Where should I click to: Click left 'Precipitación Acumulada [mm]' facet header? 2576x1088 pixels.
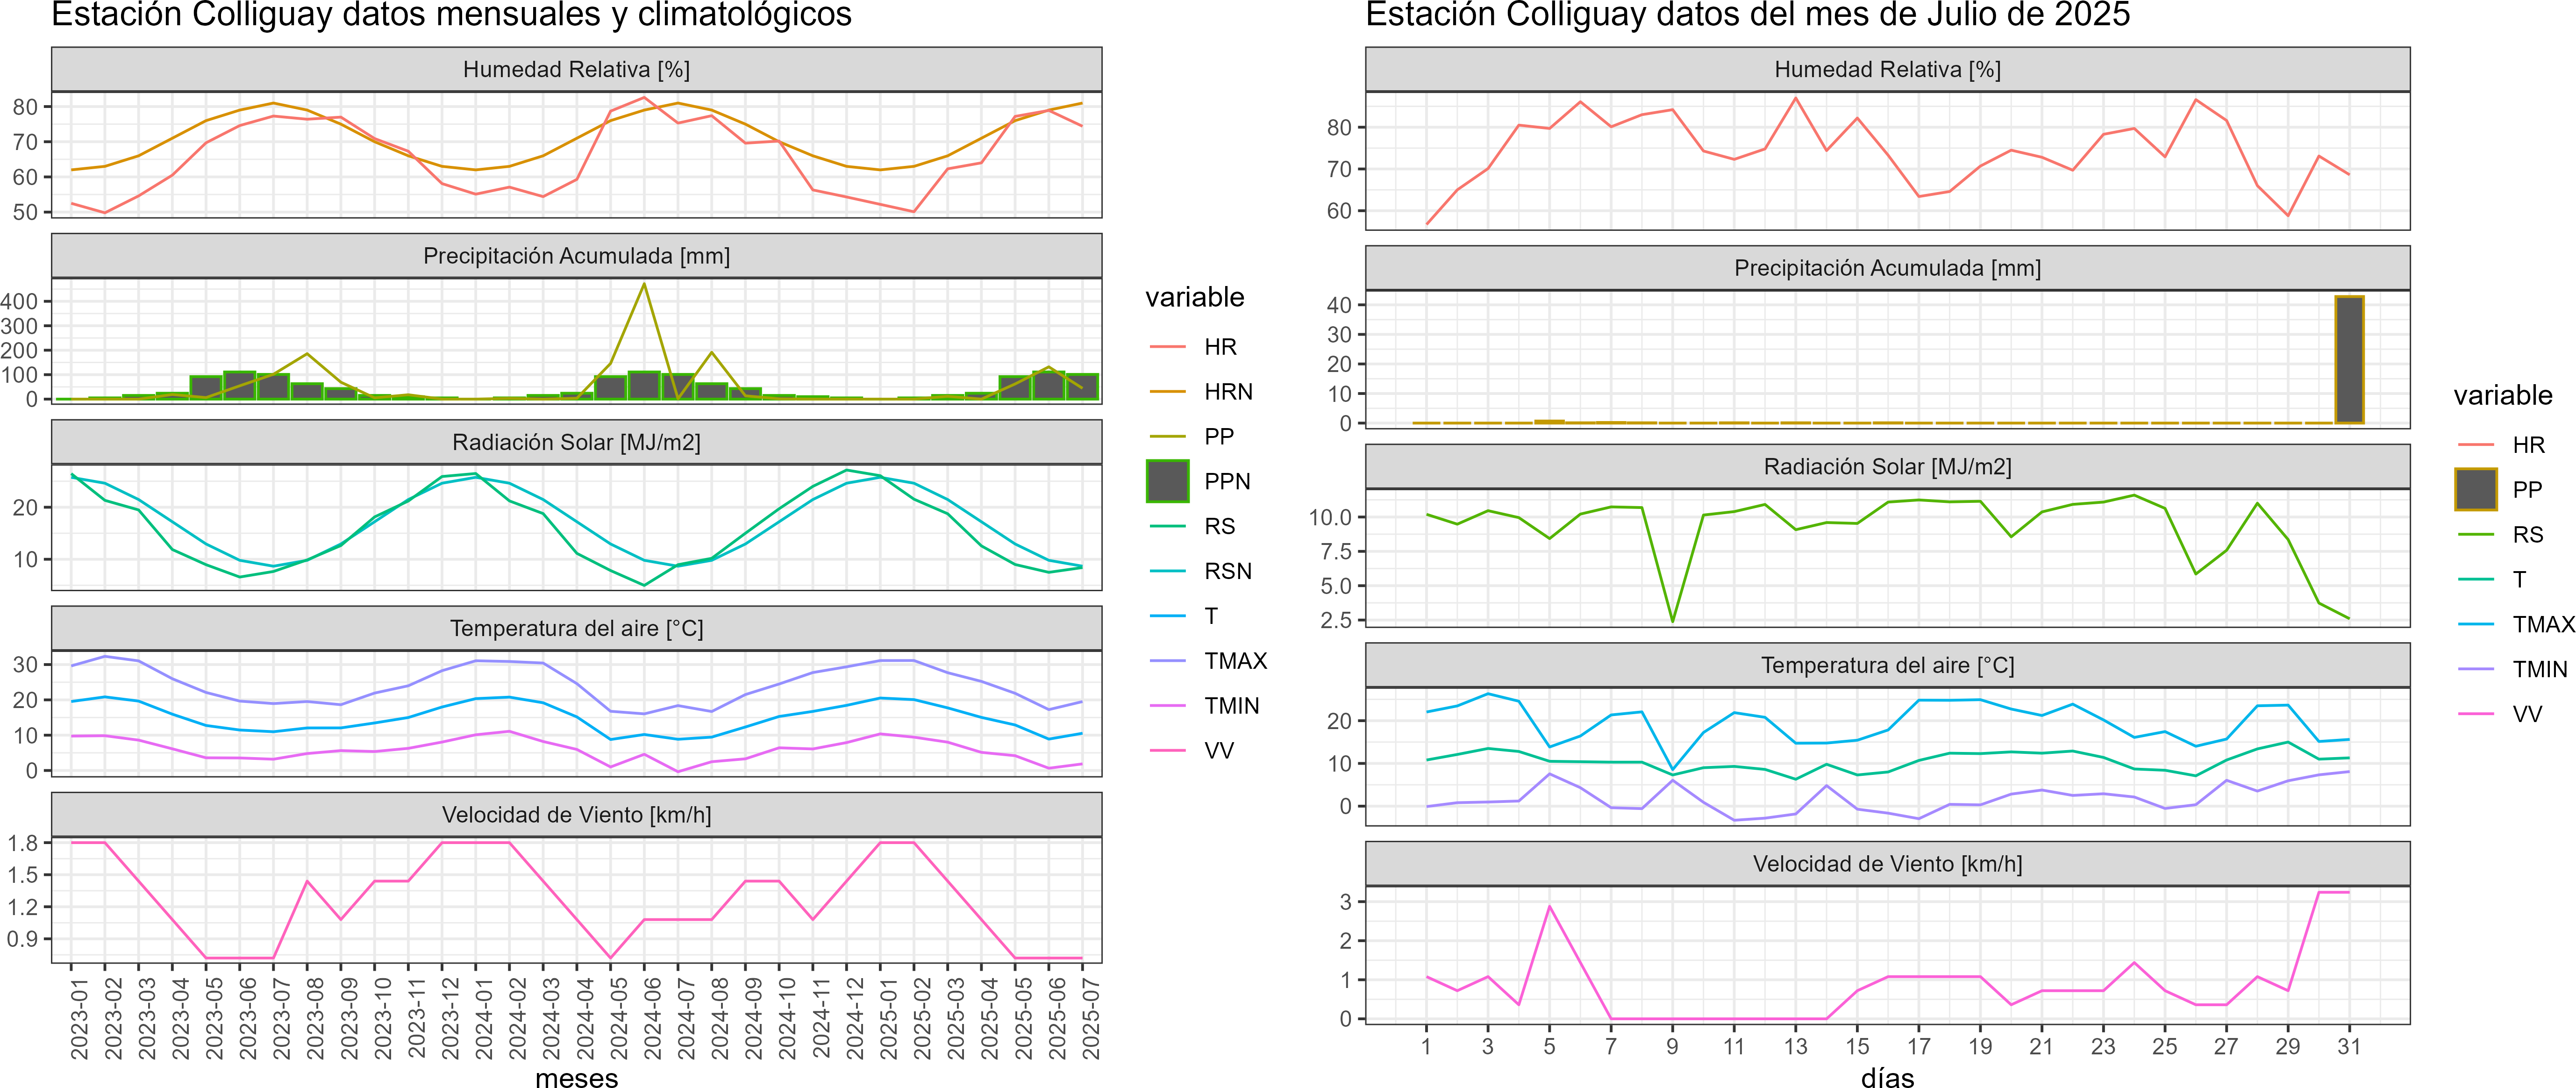tap(577, 256)
